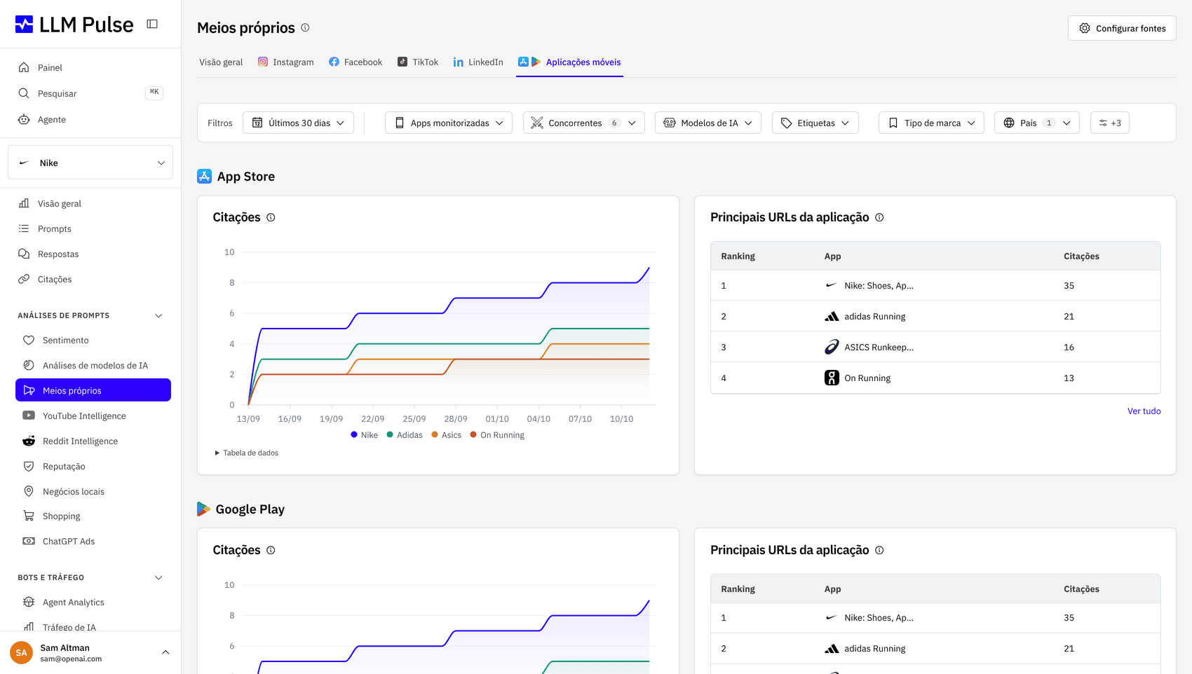Click info icon beside App Store Citações

tap(271, 217)
